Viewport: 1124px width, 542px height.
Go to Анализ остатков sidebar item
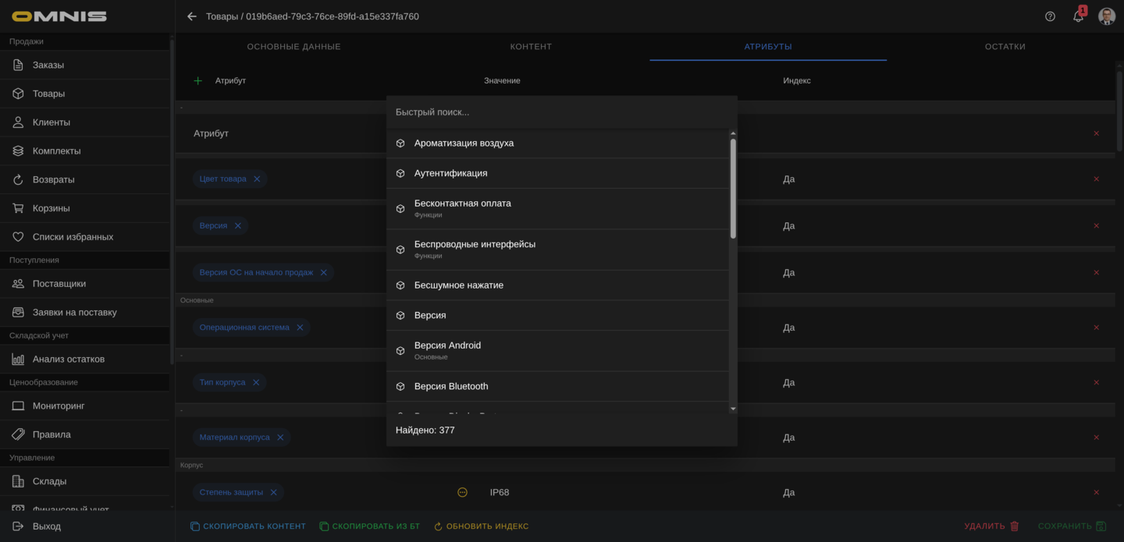[69, 359]
